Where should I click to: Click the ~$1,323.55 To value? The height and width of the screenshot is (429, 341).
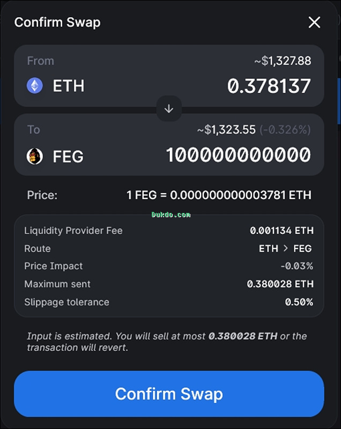point(226,130)
